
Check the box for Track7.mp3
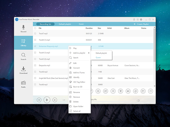(x=35, y=34)
